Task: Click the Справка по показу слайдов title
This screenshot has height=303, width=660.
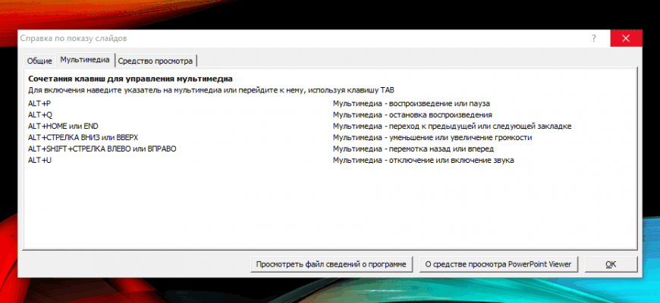Action: 74,39
